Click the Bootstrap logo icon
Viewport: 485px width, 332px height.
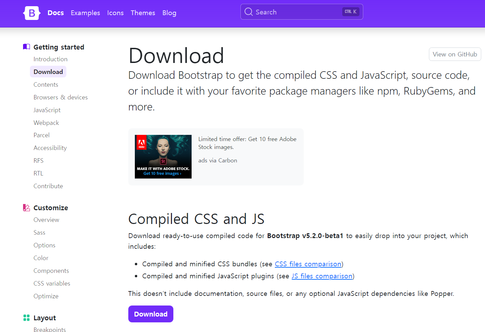point(32,13)
